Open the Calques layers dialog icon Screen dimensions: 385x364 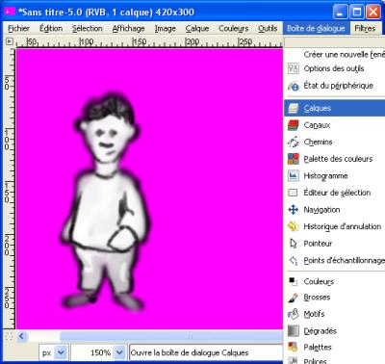293,108
